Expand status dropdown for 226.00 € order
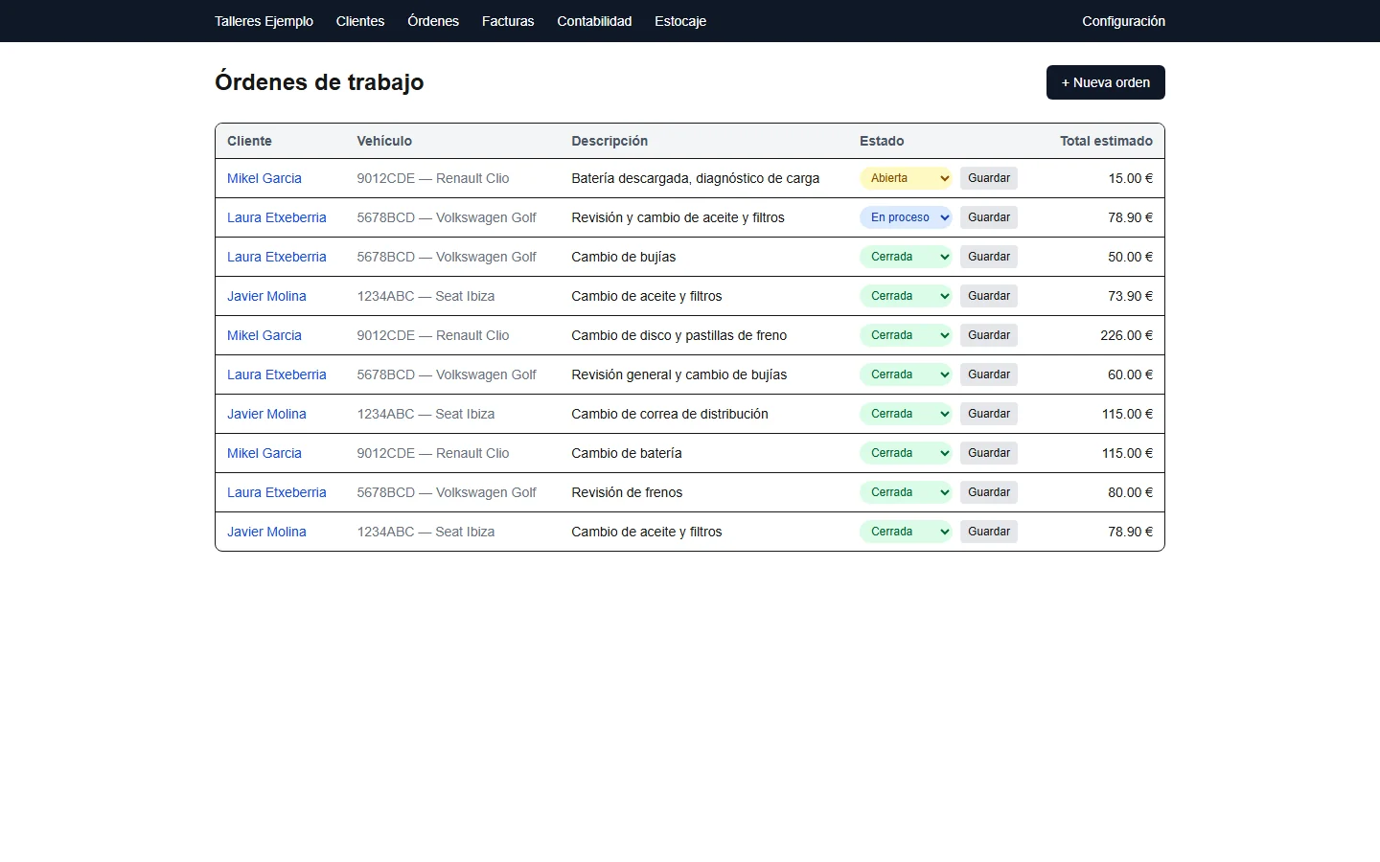 pyautogui.click(x=906, y=335)
